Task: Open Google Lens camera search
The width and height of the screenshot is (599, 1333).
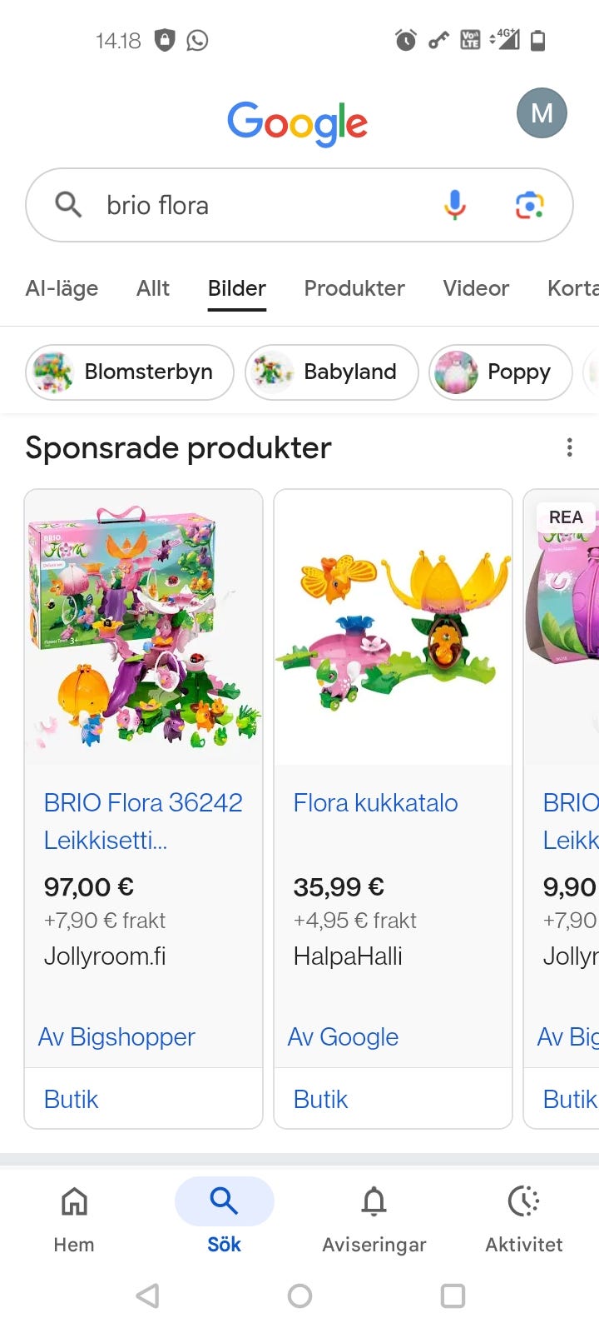Action: [x=529, y=205]
